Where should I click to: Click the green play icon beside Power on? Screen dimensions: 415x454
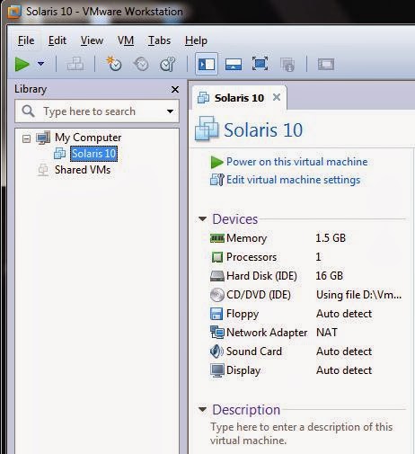point(217,162)
